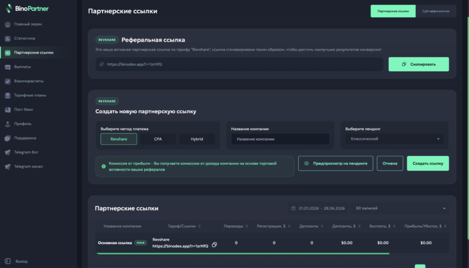Open the Пост бэки icon
Screen dimensions: 469x268
(x=8, y=110)
